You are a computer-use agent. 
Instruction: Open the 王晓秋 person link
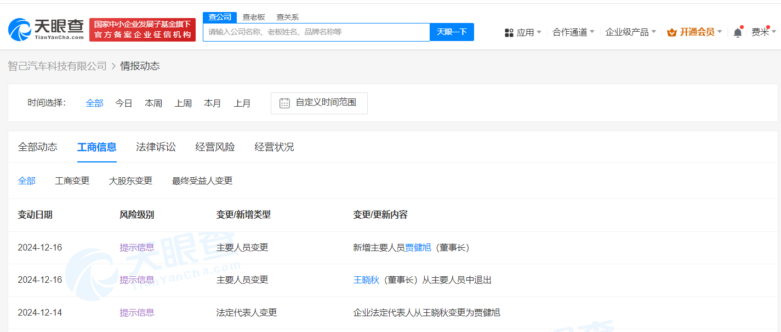point(367,279)
